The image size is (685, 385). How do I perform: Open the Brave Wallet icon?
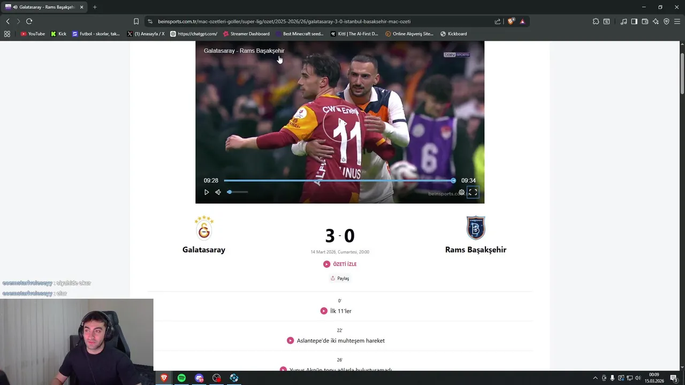point(645,21)
